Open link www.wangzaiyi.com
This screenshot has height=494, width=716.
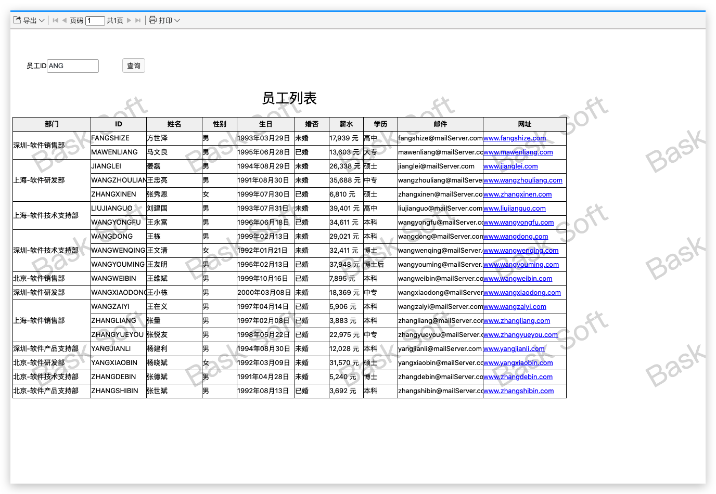click(x=515, y=307)
